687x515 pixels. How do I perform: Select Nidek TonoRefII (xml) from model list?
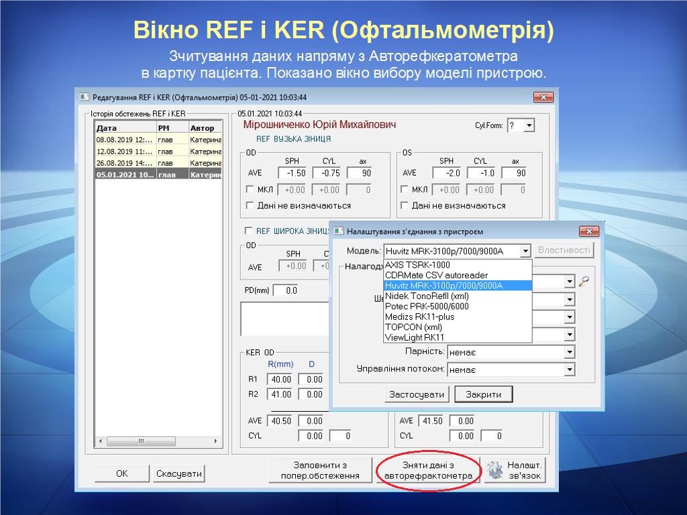[x=427, y=296]
